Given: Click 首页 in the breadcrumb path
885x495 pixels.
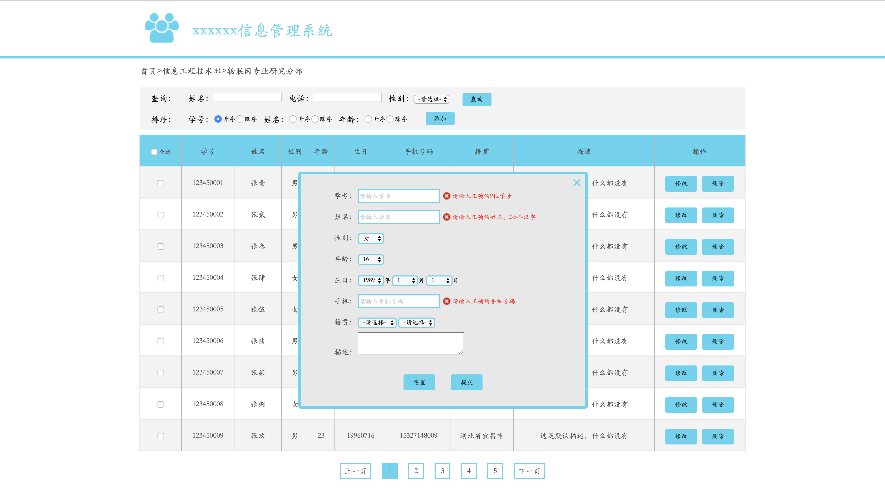Looking at the screenshot, I should (x=148, y=71).
